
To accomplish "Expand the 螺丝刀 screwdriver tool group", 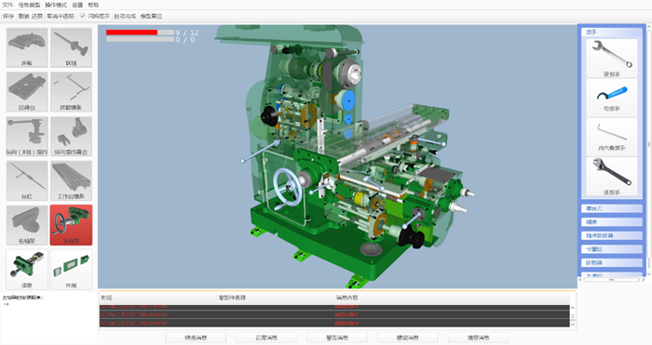I will pos(612,208).
